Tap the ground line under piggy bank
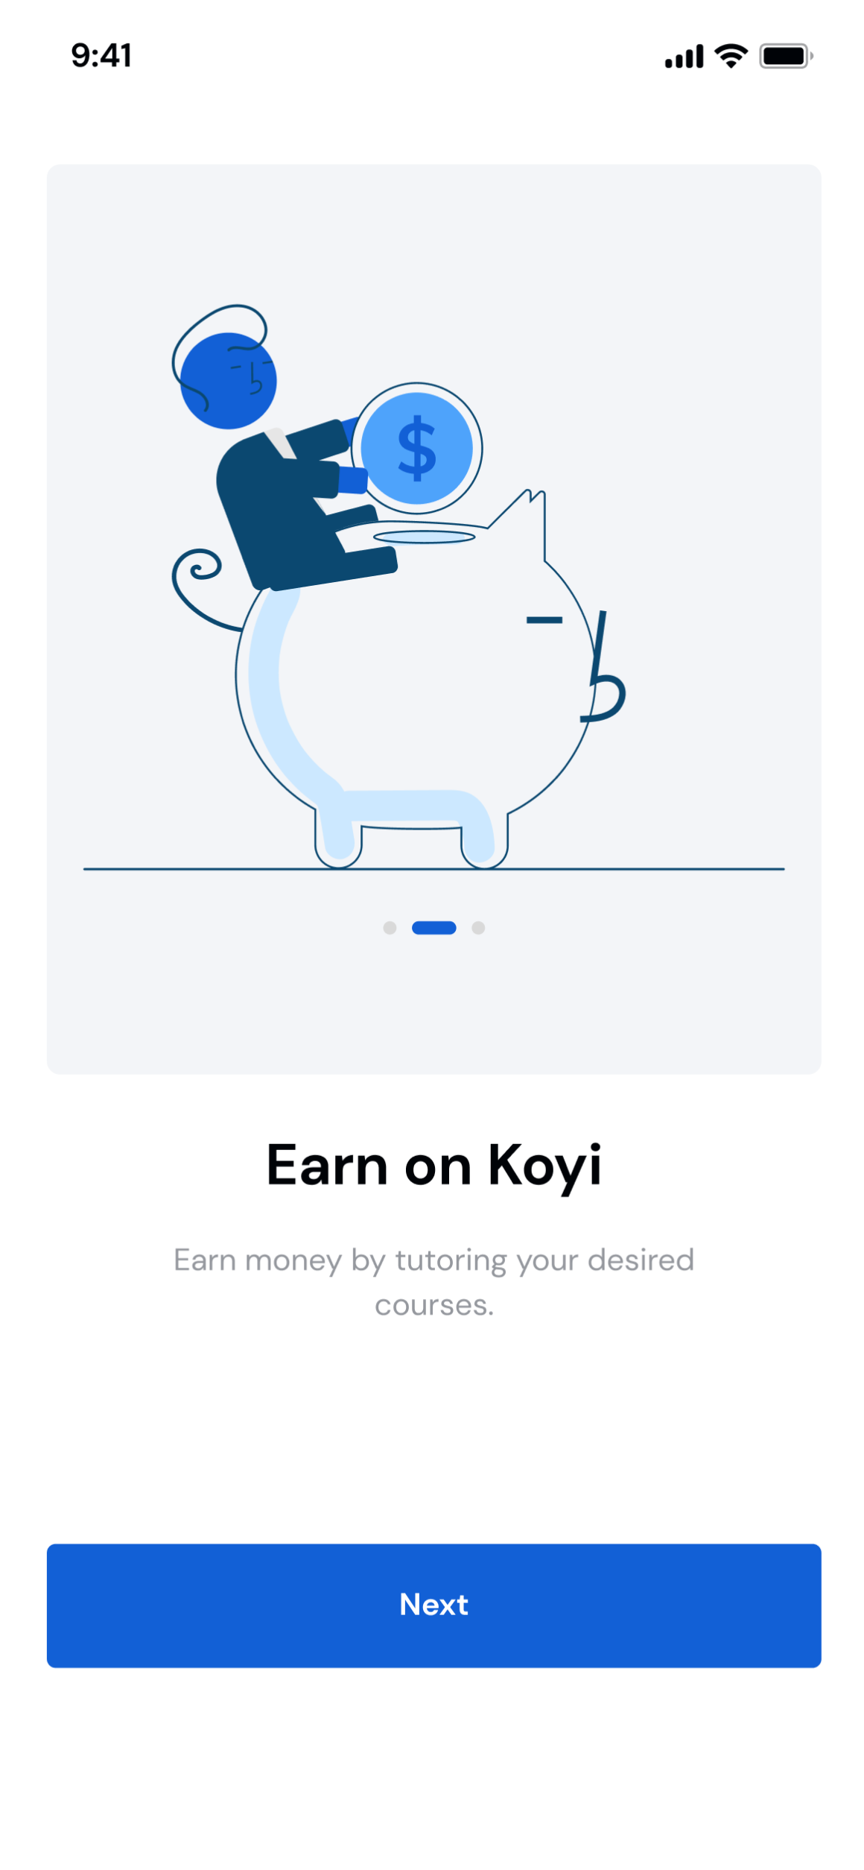This screenshot has height=1870, width=864. click(433, 868)
